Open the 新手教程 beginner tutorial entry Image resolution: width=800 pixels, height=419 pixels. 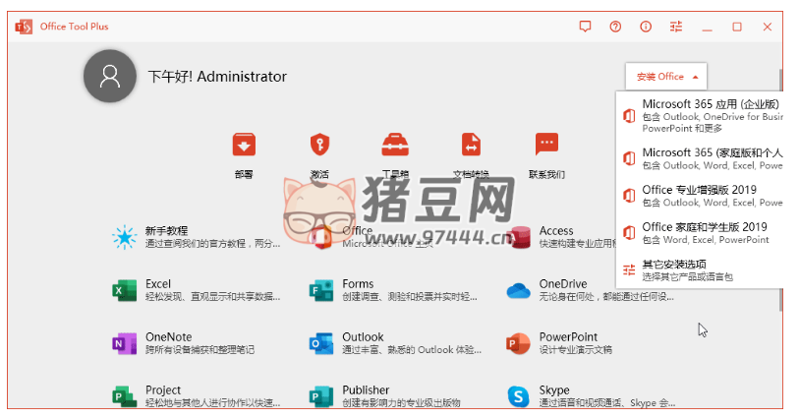(125, 237)
